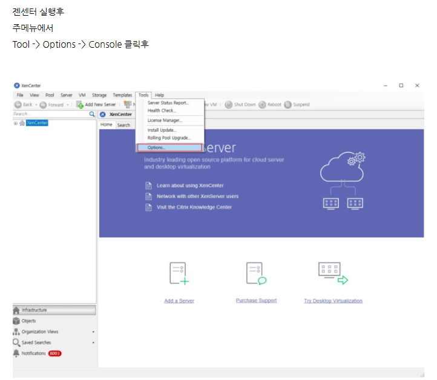This screenshot has width=437, height=380.
Task: Open Network with other XenServer users link
Action: (197, 196)
